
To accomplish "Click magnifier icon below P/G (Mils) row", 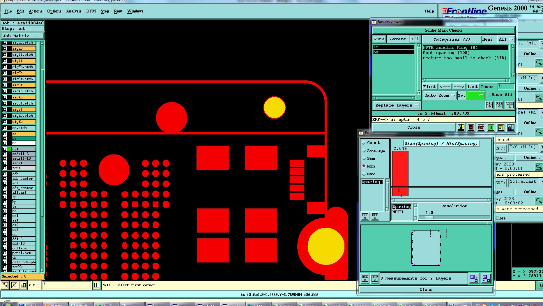I will (539, 166).
